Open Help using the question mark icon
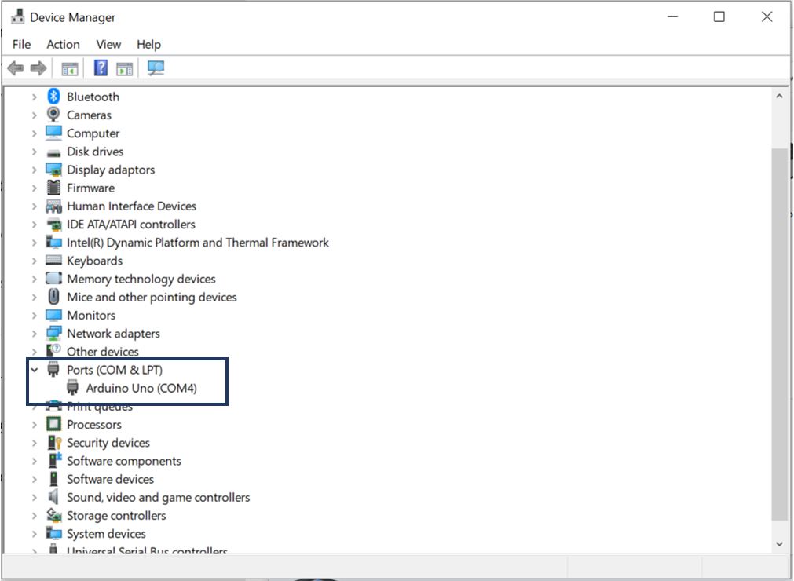Screen dimensions: 794x581 point(101,68)
